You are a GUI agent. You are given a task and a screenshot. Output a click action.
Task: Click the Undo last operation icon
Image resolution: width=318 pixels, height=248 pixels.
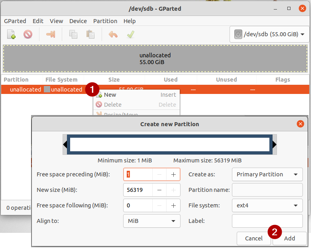click(113, 35)
